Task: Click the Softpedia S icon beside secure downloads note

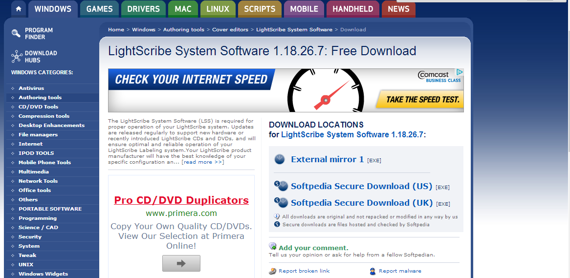Action: coord(277,225)
